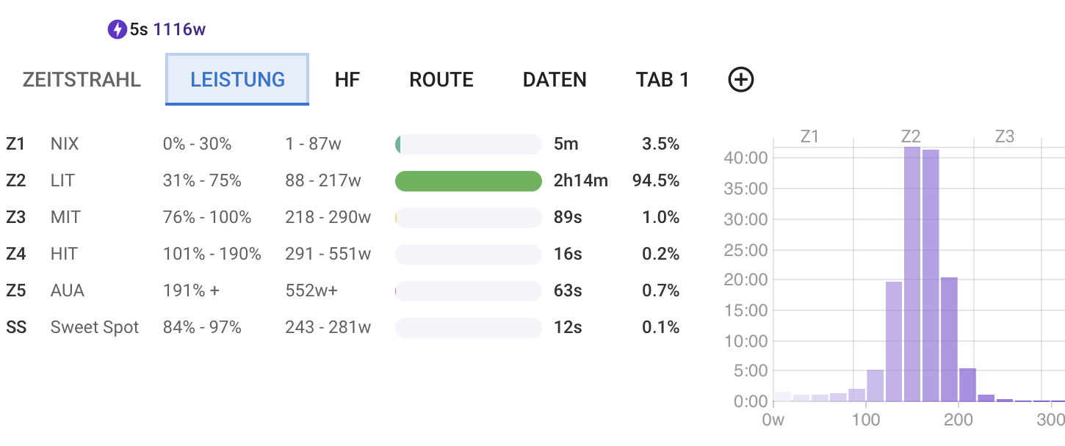Click the Sweet Spot progress bar
1065x446 pixels.
point(468,327)
